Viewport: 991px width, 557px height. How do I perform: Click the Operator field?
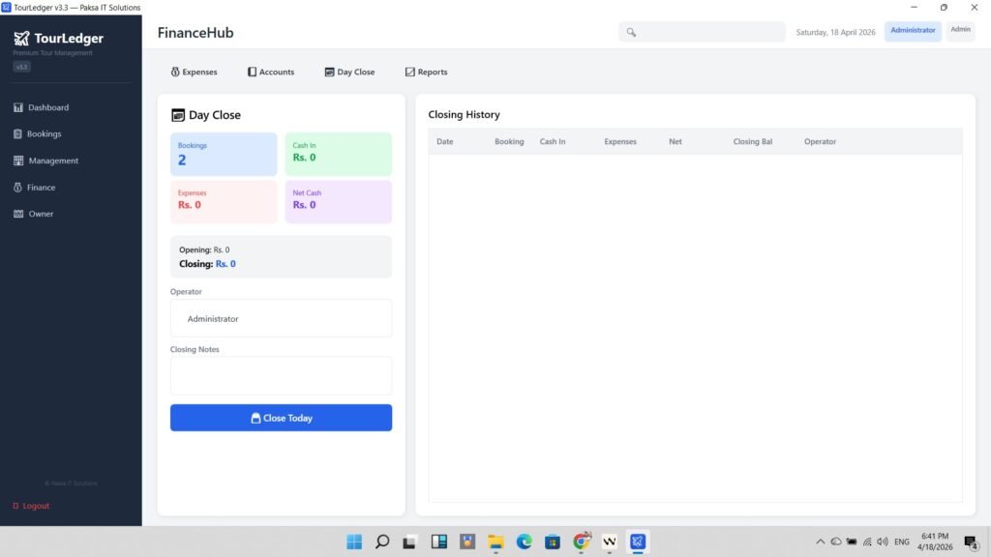pyautogui.click(x=281, y=318)
